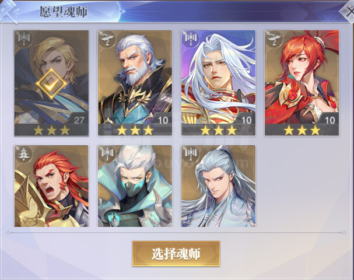
Task: Click the tower class icon on the shouting warrior card
Action: [23, 153]
